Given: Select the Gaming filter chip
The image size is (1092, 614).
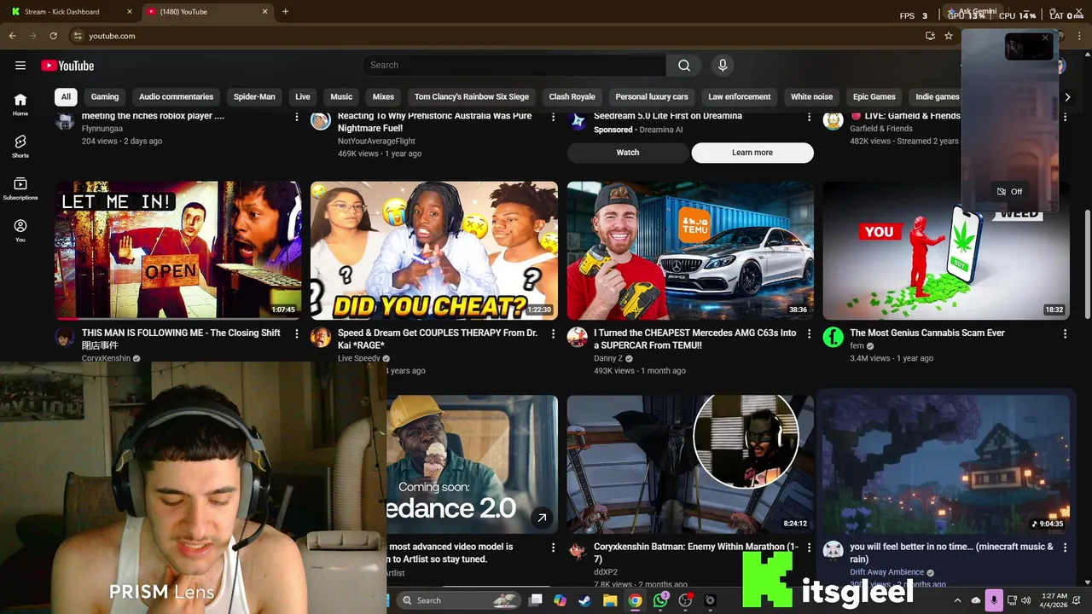Looking at the screenshot, I should pos(105,96).
